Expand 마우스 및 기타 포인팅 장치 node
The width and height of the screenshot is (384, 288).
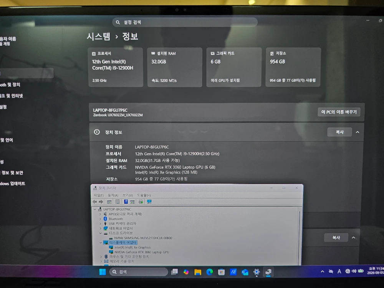(x=101, y=257)
